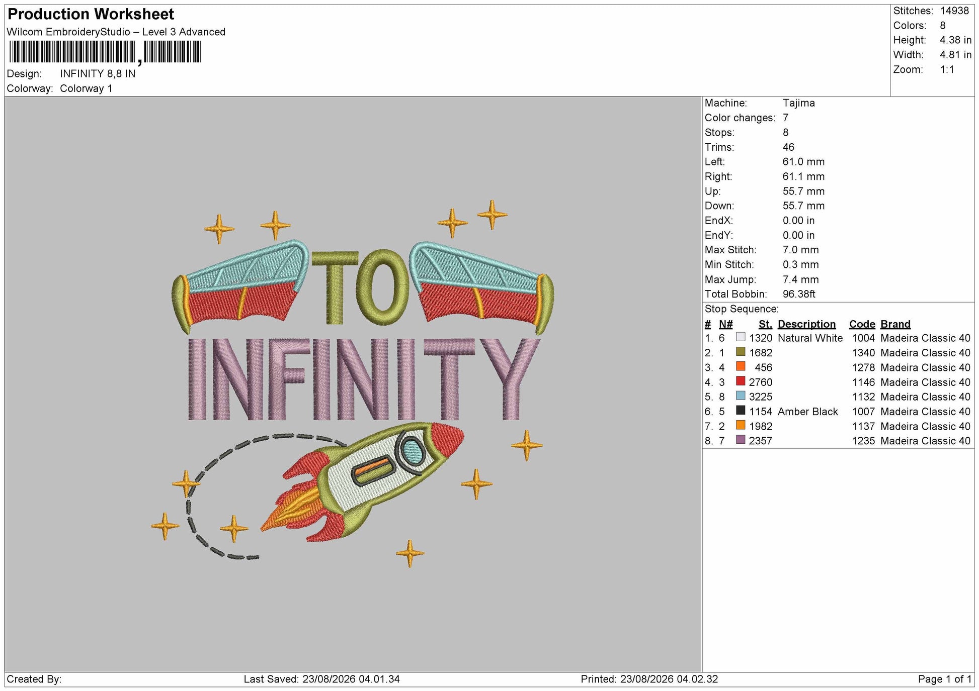
Task: Click the Max Stitch value '7.0 mm'
Action: click(x=800, y=250)
